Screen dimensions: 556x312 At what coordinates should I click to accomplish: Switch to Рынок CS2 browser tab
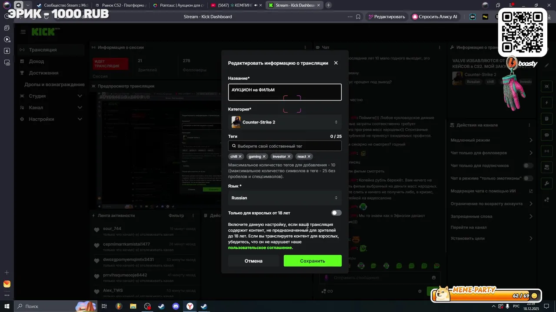point(120,5)
